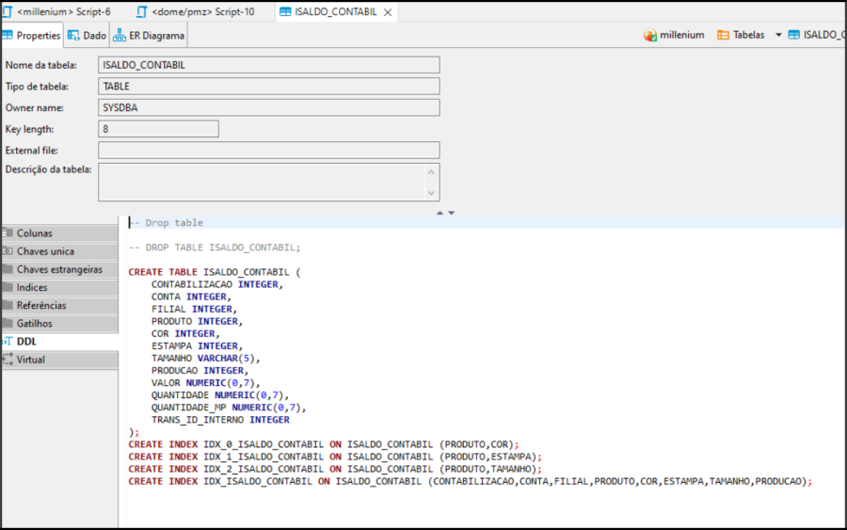This screenshot has height=530, width=847.
Task: Expand the properties panel with down arrow
Action: point(452,213)
